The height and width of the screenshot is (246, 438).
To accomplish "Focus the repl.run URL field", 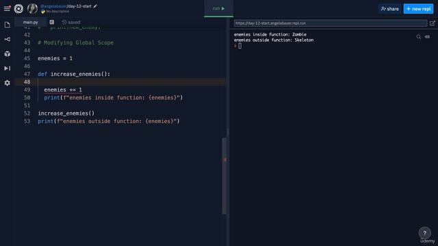I will coord(331,23).
